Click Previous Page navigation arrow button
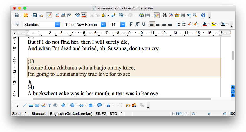 point(233,87)
